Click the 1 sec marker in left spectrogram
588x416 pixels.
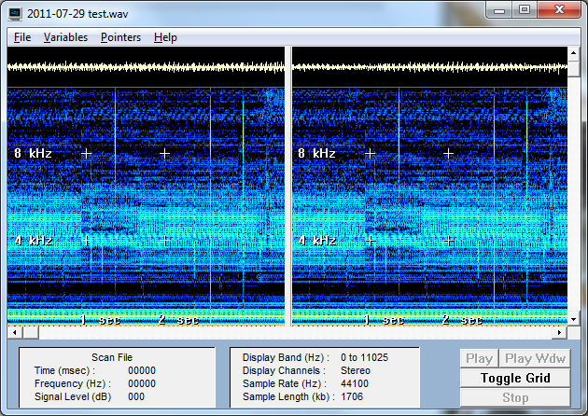point(101,320)
